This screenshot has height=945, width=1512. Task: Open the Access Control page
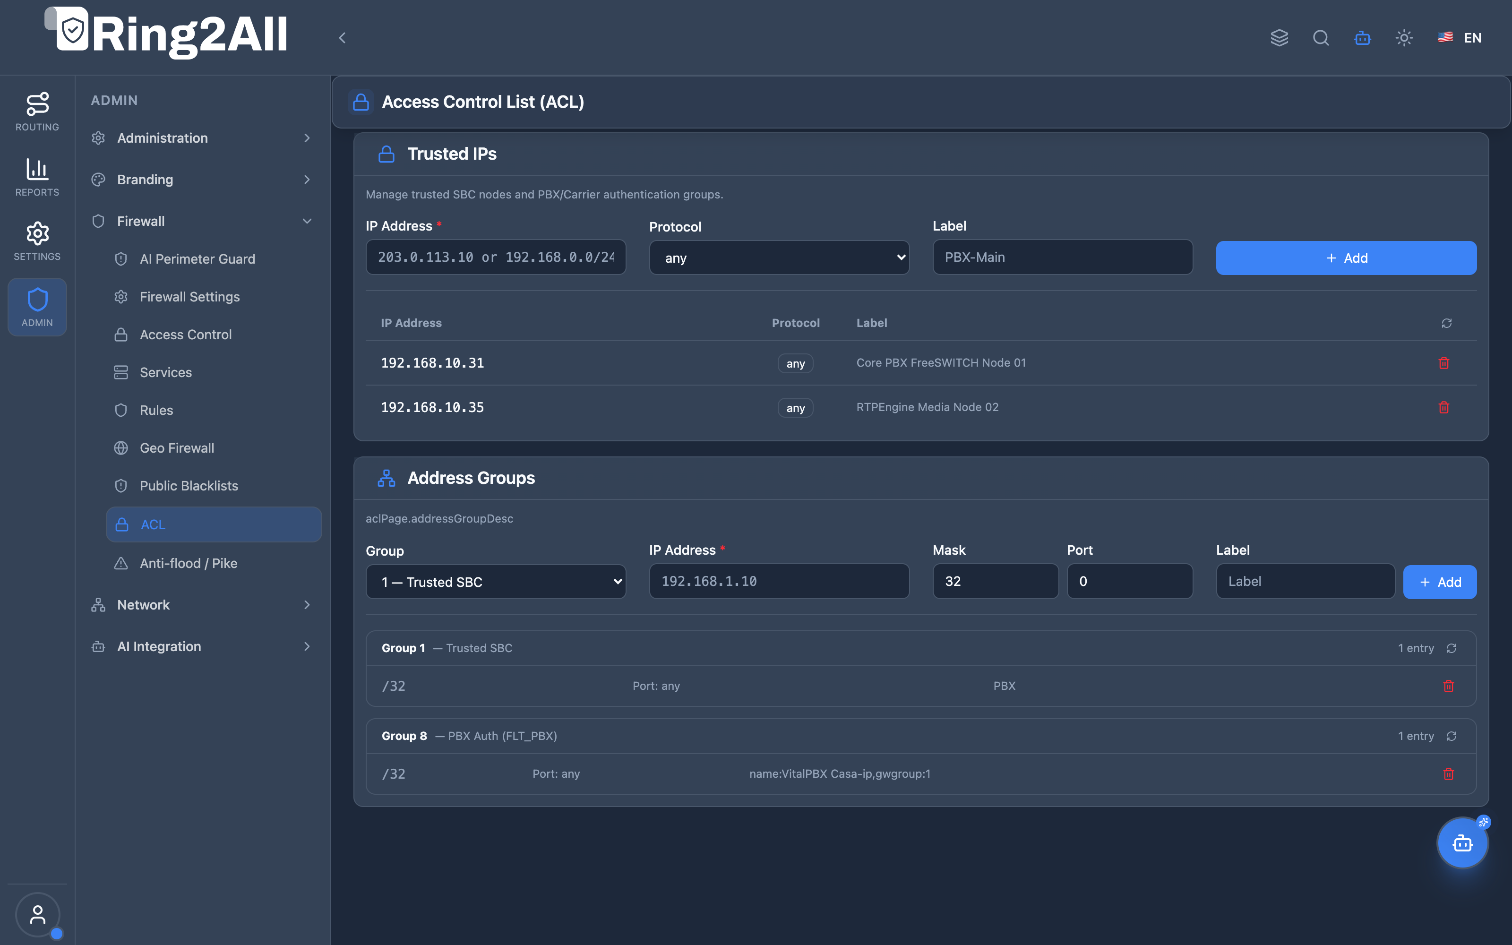pos(214,335)
